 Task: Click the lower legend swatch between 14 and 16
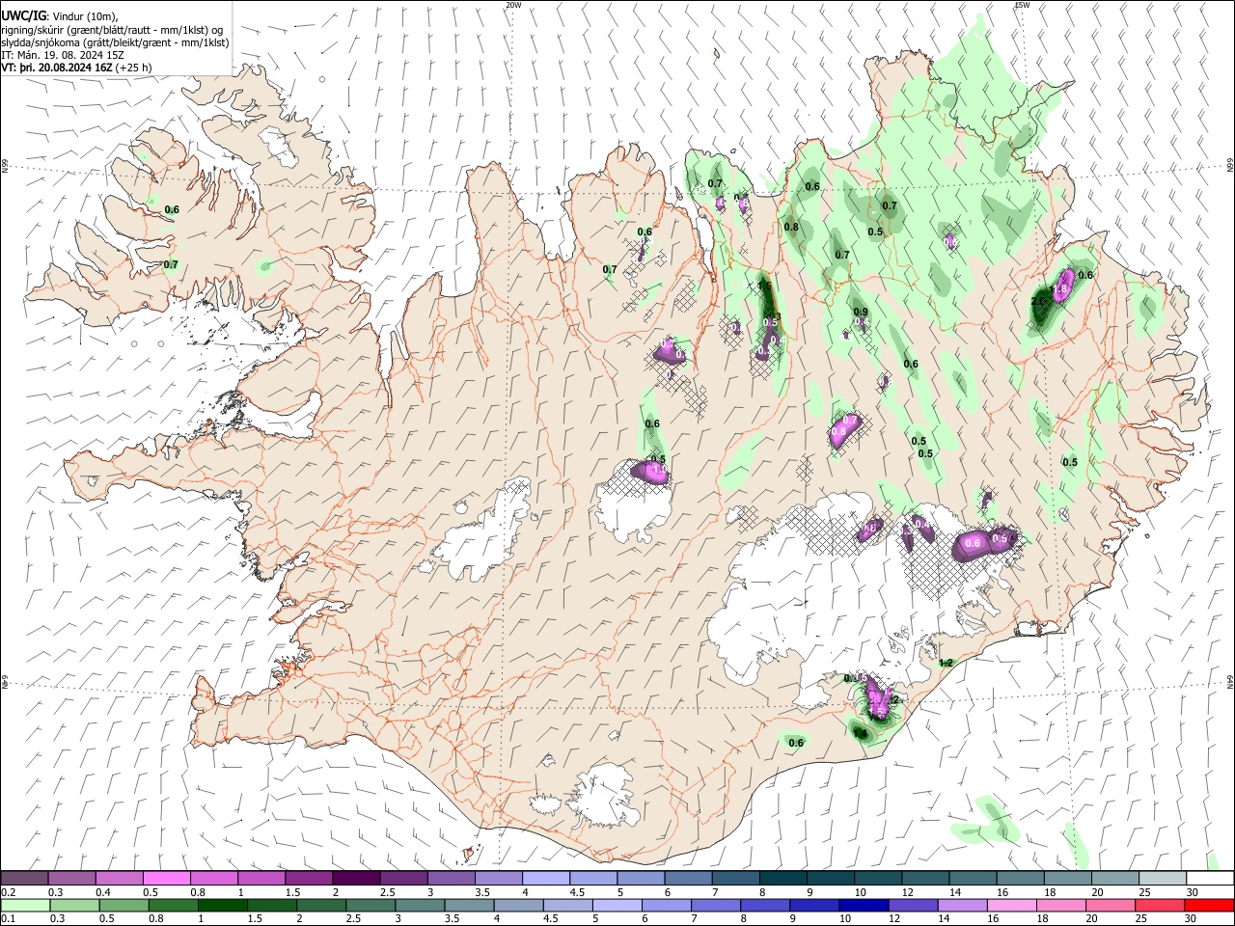click(963, 905)
